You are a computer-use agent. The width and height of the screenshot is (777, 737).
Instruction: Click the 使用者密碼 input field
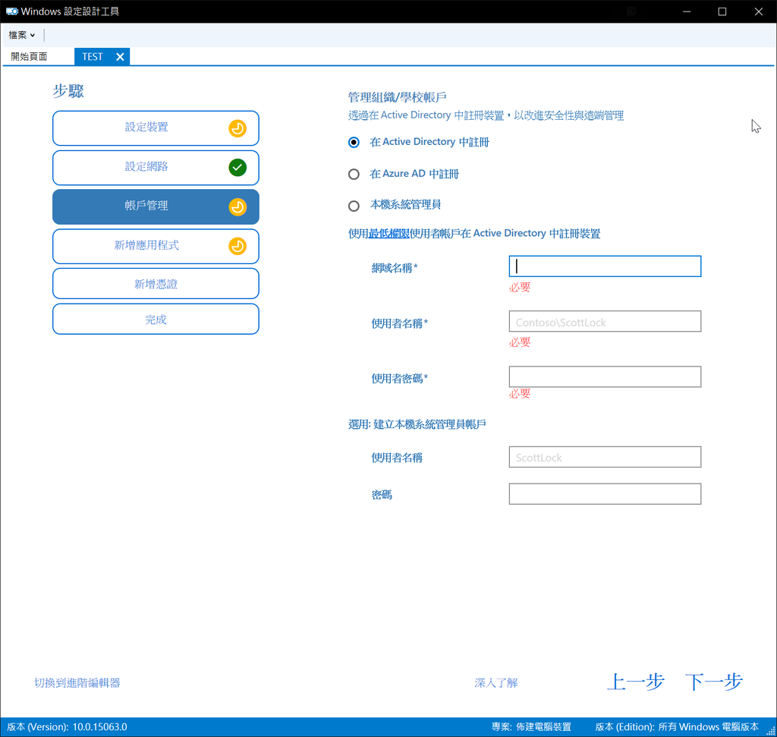[605, 376]
